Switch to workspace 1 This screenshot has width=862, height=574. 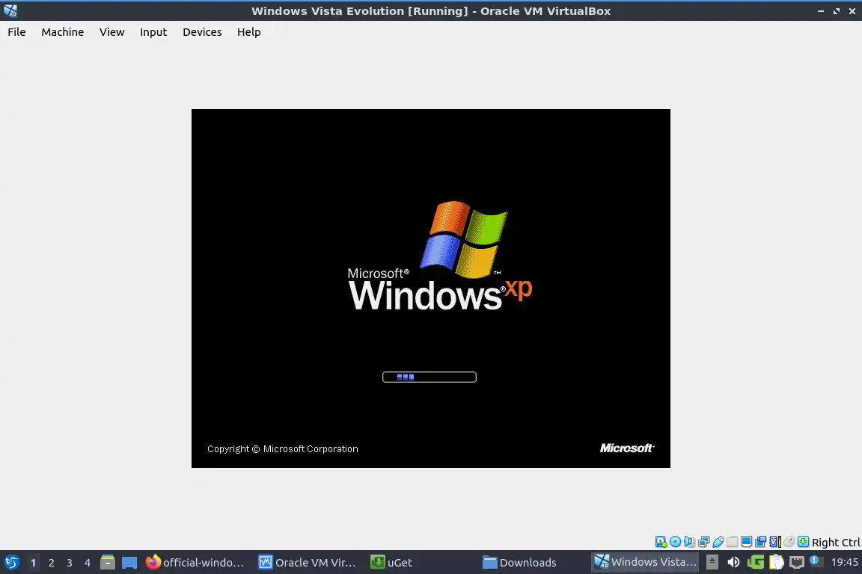click(x=33, y=563)
